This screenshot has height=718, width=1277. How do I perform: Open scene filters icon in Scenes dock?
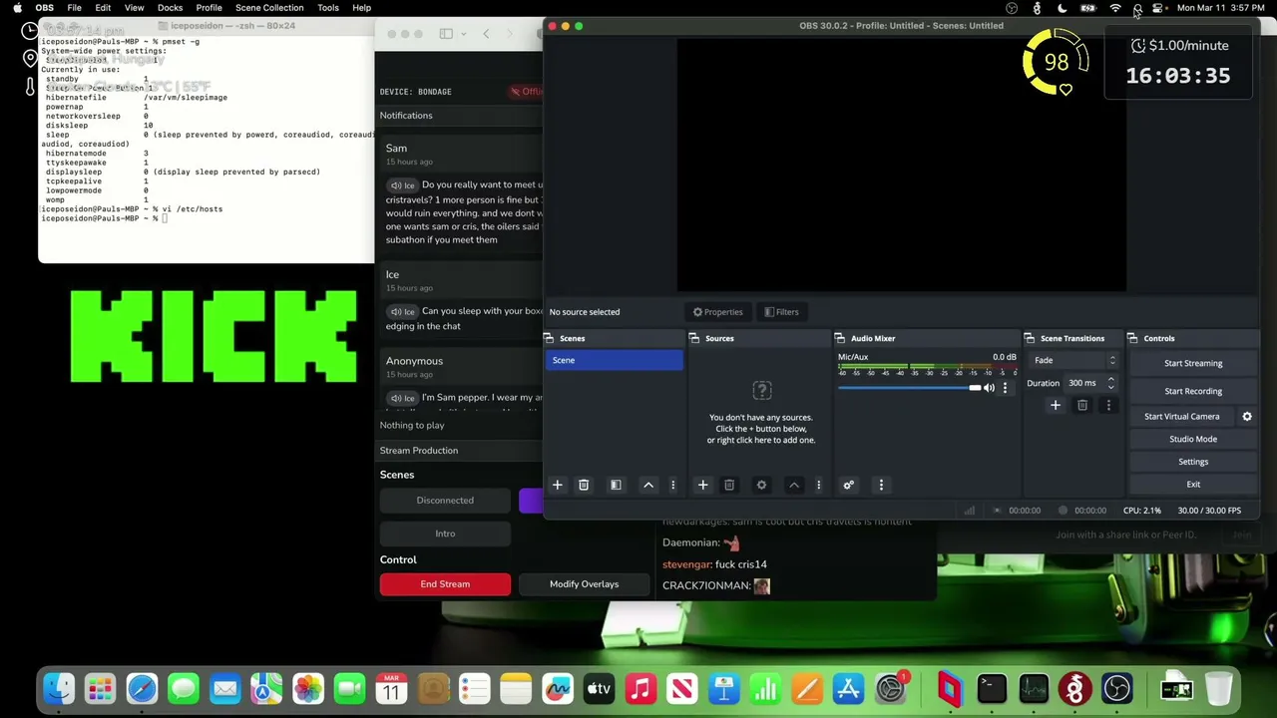(616, 485)
